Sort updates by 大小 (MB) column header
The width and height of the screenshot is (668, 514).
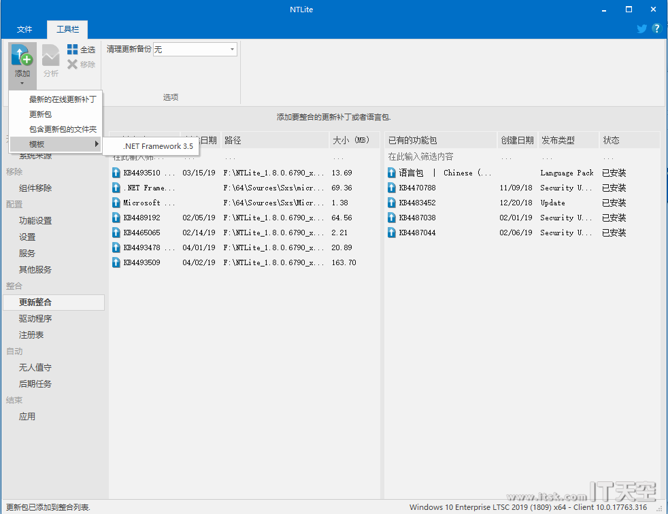pos(354,140)
